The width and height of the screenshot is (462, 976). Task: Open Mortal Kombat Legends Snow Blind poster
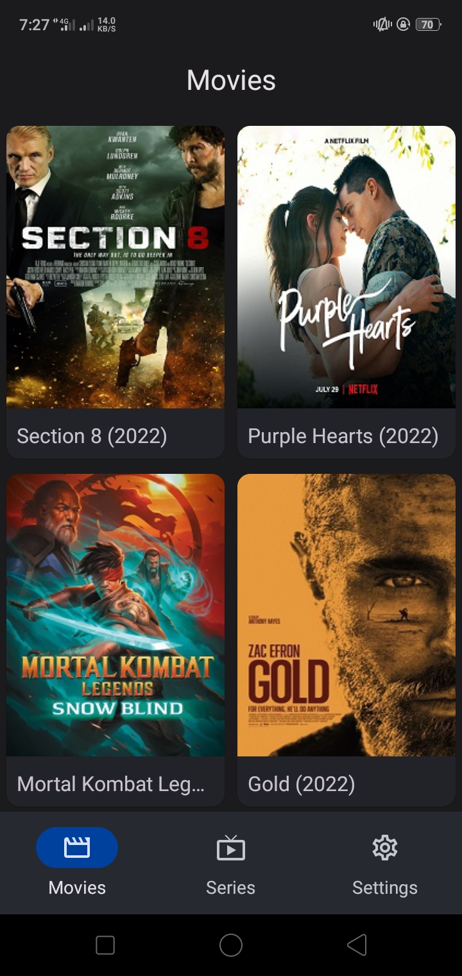116,615
